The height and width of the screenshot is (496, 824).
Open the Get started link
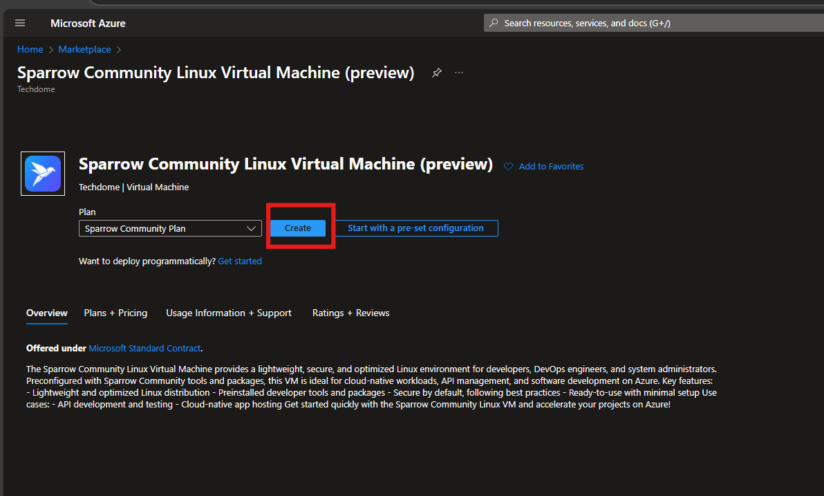(240, 261)
